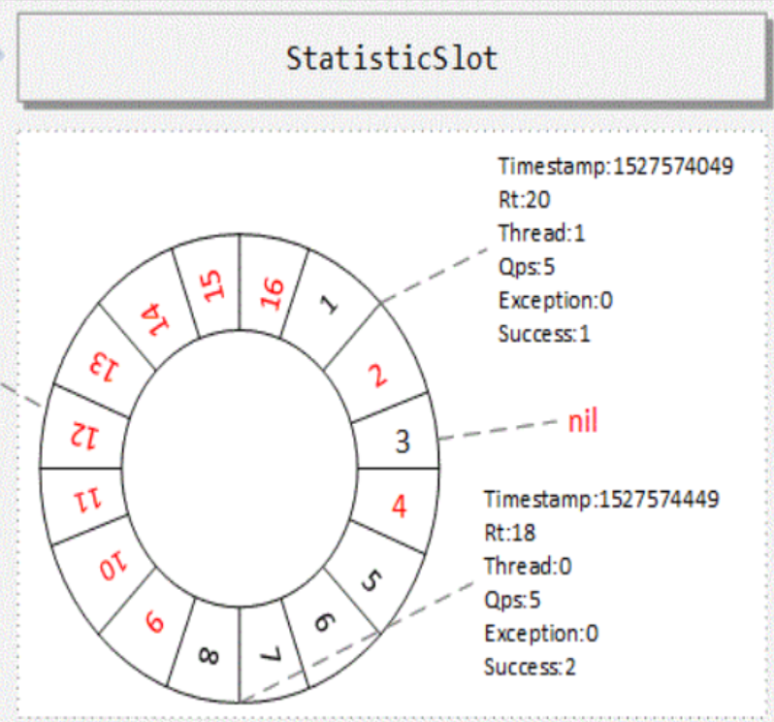The image size is (774, 722).
Task: Select ring segment numbered 8
Action: click(208, 656)
